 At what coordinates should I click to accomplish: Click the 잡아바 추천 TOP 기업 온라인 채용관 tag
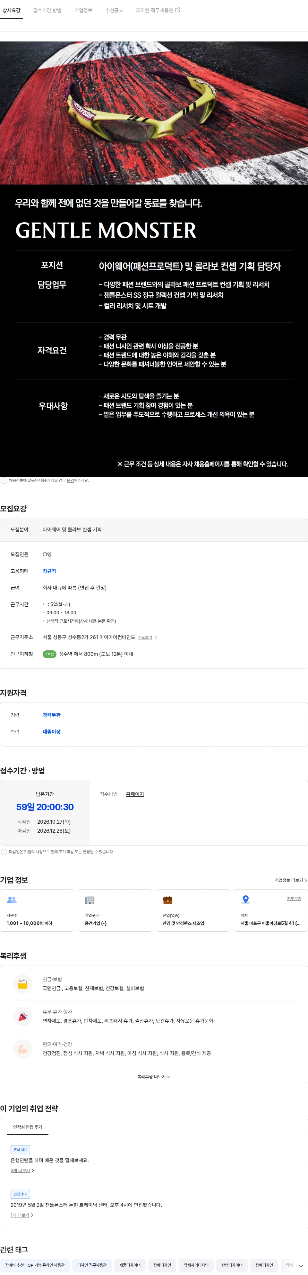pyautogui.click(x=35, y=1265)
